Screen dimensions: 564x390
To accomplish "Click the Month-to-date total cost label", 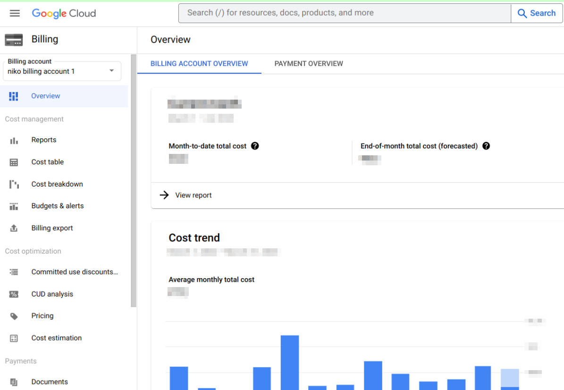I will coord(208,146).
